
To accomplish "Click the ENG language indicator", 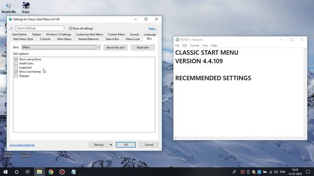I will [283, 172].
